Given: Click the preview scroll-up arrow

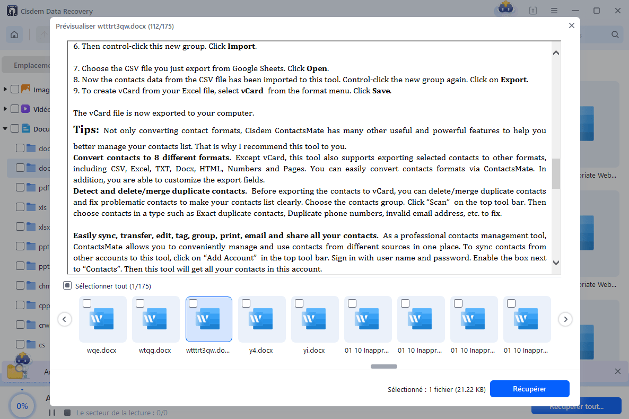Looking at the screenshot, I should click(x=556, y=53).
